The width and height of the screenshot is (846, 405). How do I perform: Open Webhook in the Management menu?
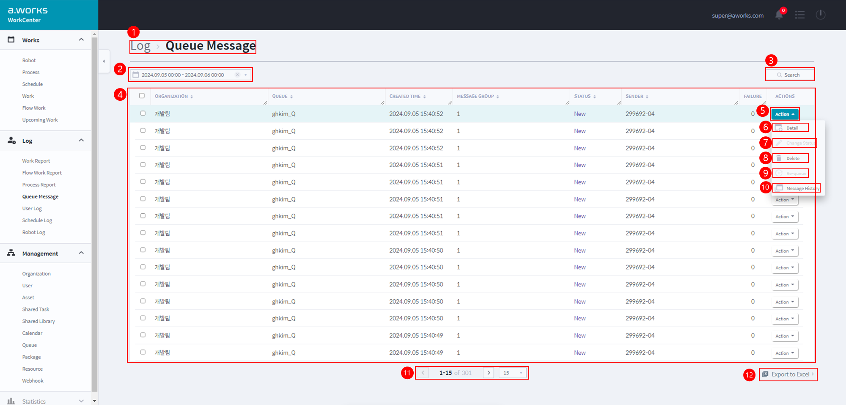coord(33,380)
